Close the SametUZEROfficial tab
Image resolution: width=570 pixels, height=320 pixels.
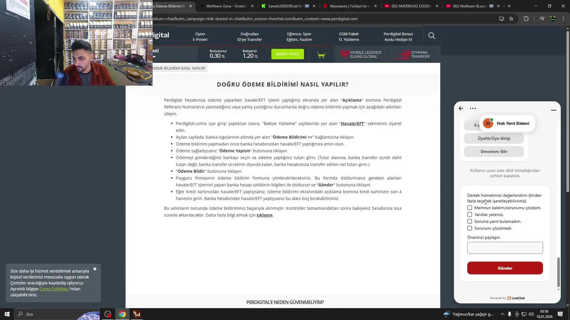(314, 6)
